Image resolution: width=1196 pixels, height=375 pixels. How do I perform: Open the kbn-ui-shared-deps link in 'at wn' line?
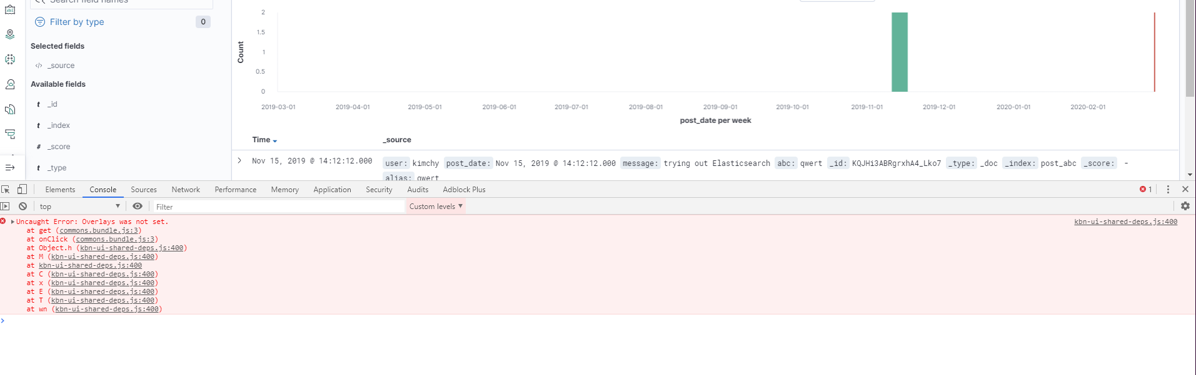107,309
